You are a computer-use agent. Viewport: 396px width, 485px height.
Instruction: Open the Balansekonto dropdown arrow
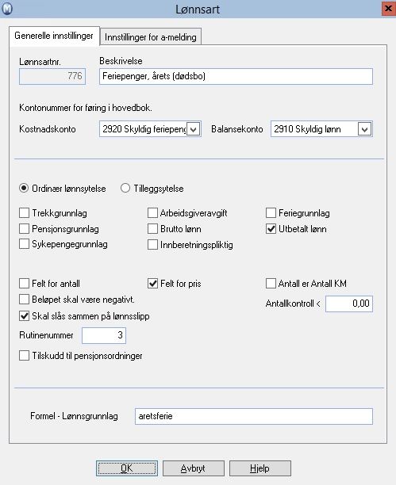365,129
